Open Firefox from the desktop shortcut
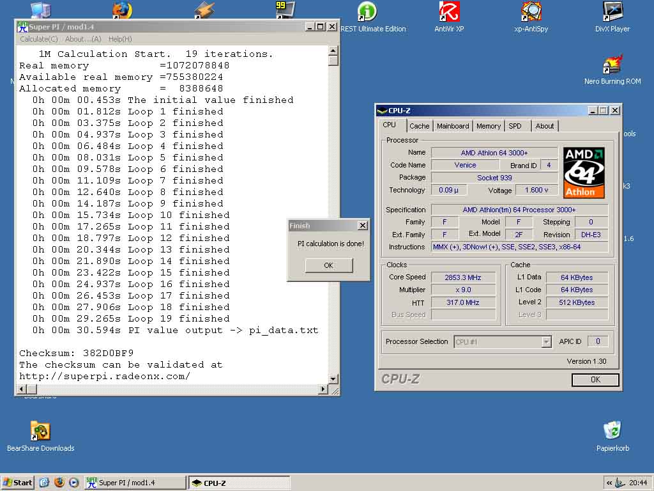Image resolution: width=654 pixels, height=491 pixels. (x=122, y=11)
